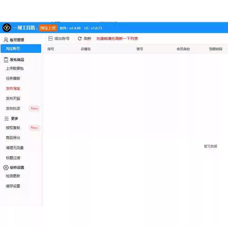Select 发布淘宝 in sidebar

click(x=13, y=88)
